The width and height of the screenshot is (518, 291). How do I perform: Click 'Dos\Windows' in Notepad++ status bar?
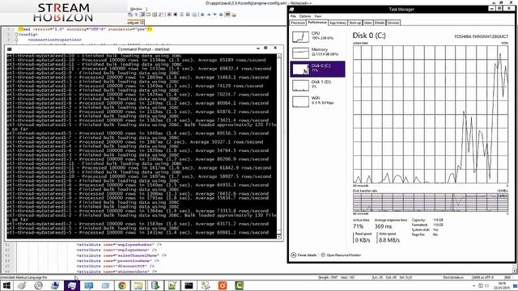[x=453, y=277]
